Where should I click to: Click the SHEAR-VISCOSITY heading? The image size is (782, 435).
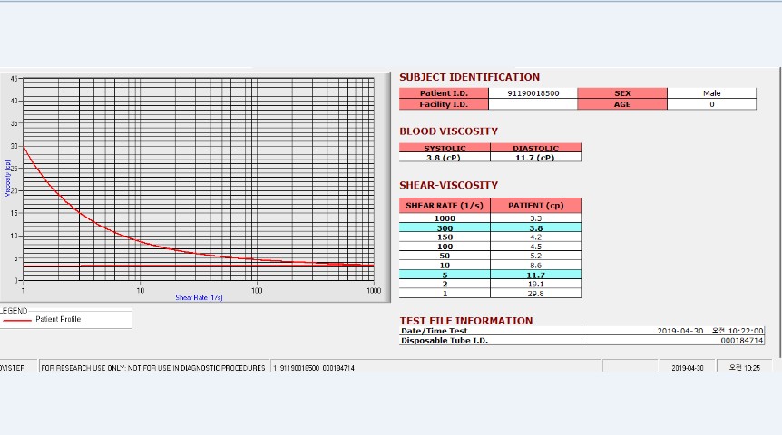coord(448,185)
